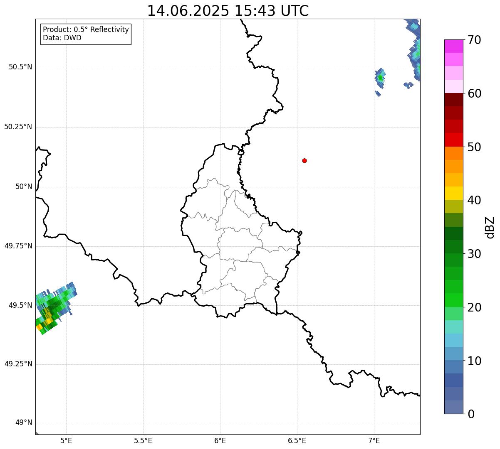Click the colorbar tick label '60'

[475, 93]
